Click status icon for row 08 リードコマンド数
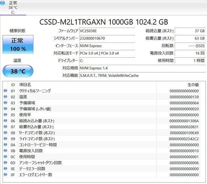207x184 pixels. pyautogui.click(x=5, y=133)
